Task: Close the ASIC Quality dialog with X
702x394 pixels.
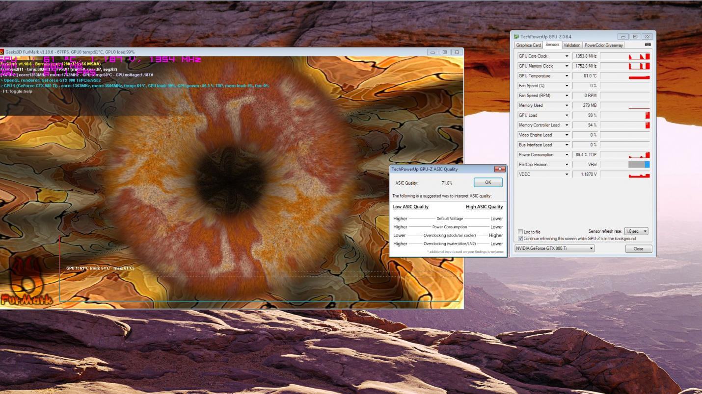Action: pos(500,169)
